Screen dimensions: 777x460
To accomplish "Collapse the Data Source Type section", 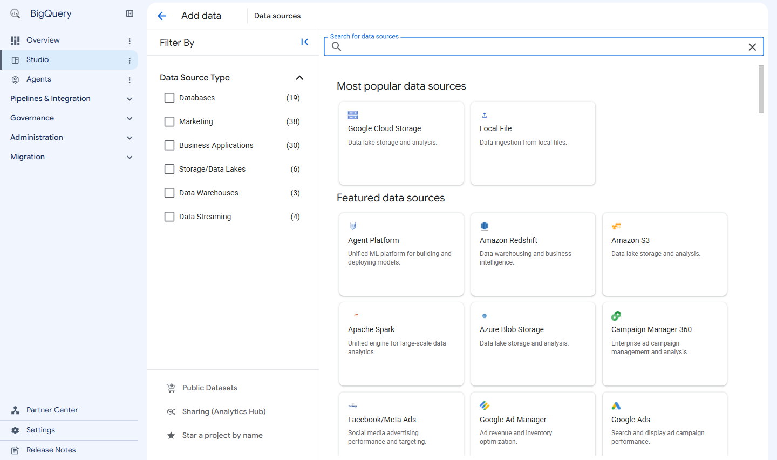I will click(299, 78).
